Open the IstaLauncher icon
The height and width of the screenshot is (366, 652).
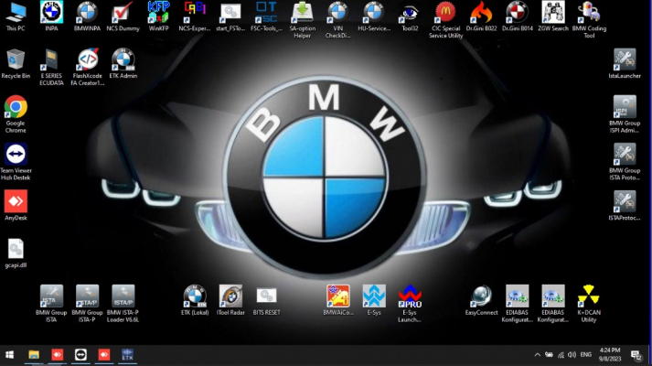click(x=625, y=60)
